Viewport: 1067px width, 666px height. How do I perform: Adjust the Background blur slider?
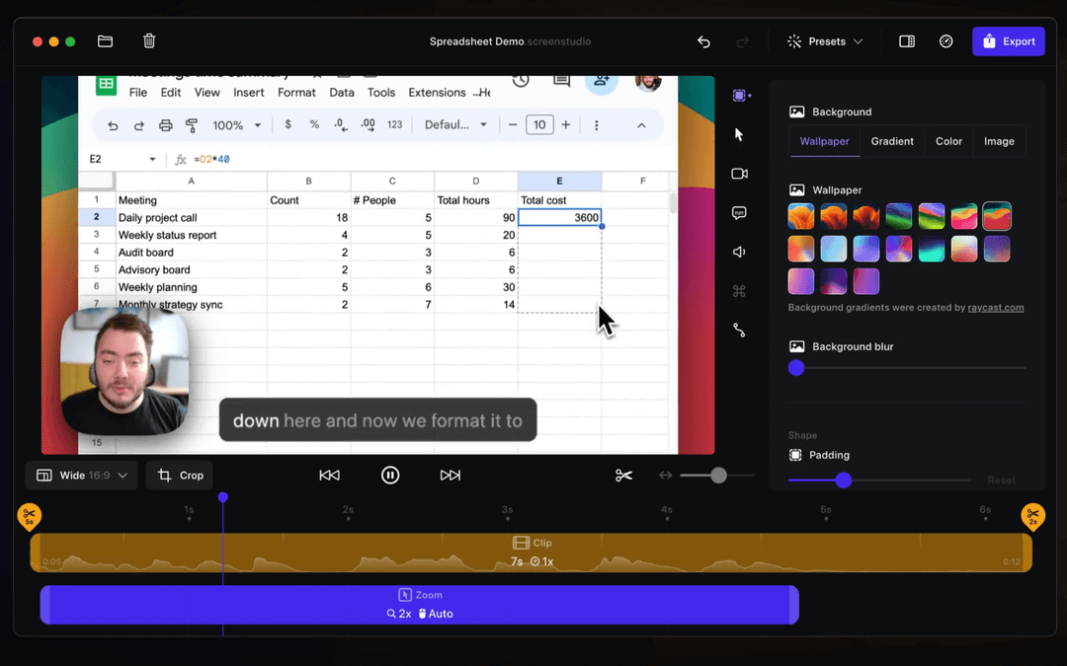click(x=796, y=368)
